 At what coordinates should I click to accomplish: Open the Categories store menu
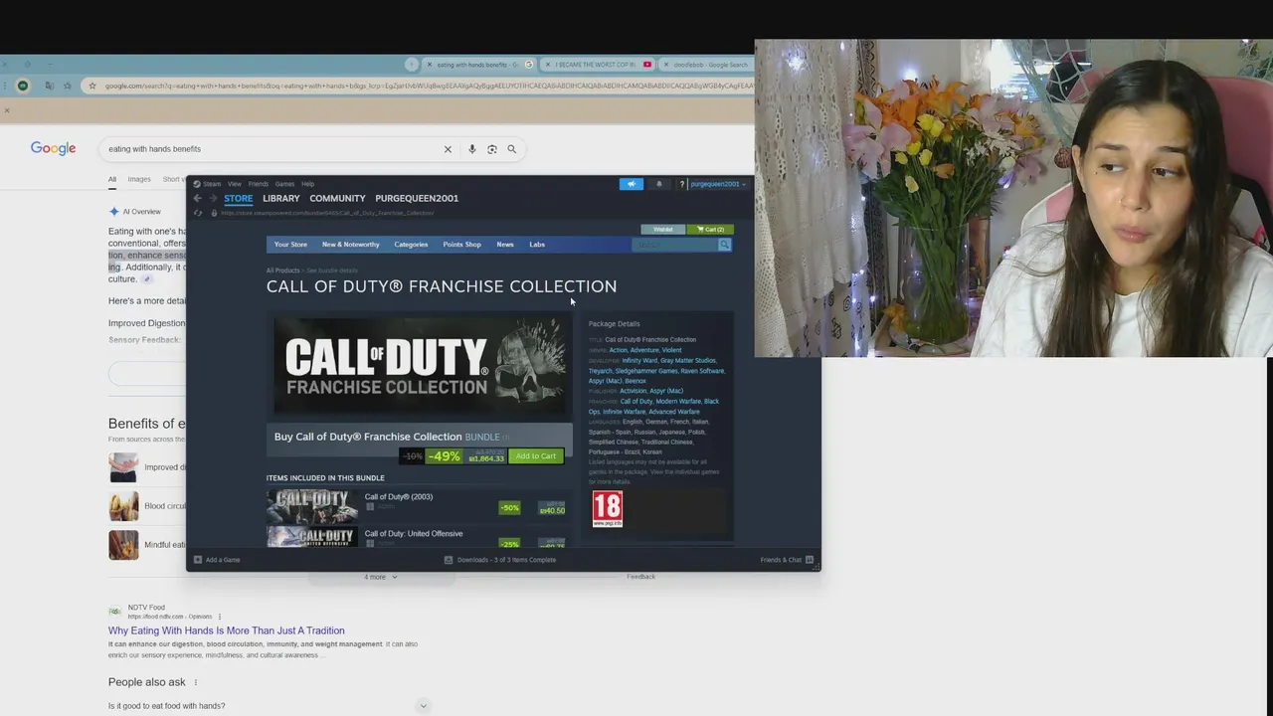411,245
